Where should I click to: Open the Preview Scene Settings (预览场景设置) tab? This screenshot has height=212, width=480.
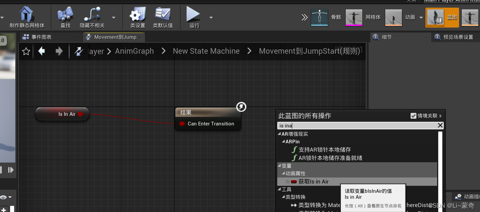pos(458,37)
